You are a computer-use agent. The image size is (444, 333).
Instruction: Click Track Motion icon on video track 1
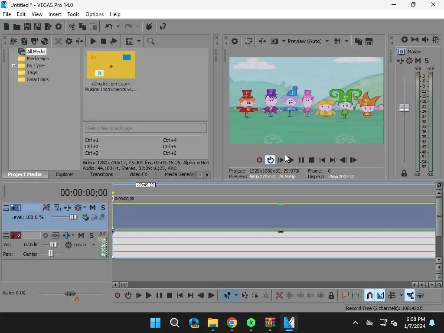click(57, 208)
